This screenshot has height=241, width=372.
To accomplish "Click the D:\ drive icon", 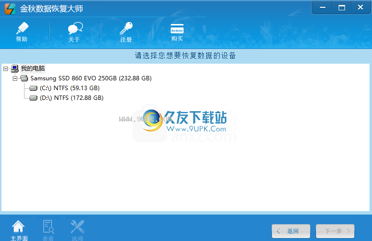I will (33, 98).
